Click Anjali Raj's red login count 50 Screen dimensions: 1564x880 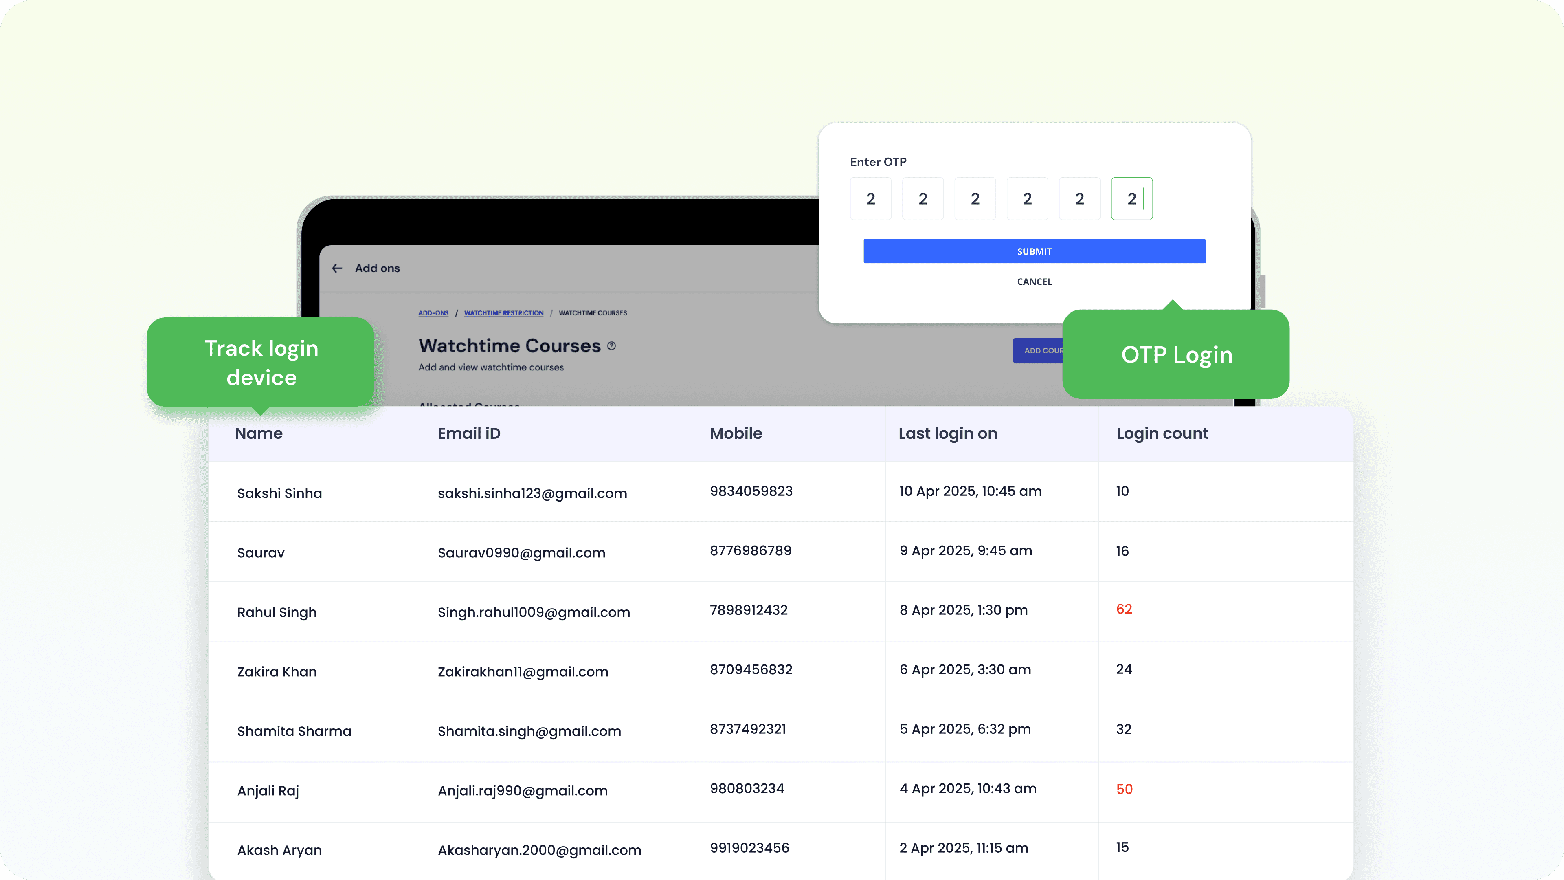(1124, 789)
